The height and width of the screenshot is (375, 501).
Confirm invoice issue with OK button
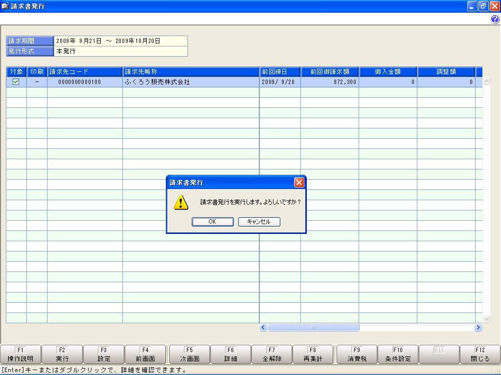[x=212, y=222]
